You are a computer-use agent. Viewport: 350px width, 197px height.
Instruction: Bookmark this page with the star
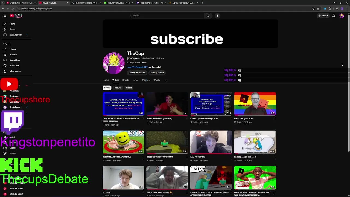(x=318, y=8)
